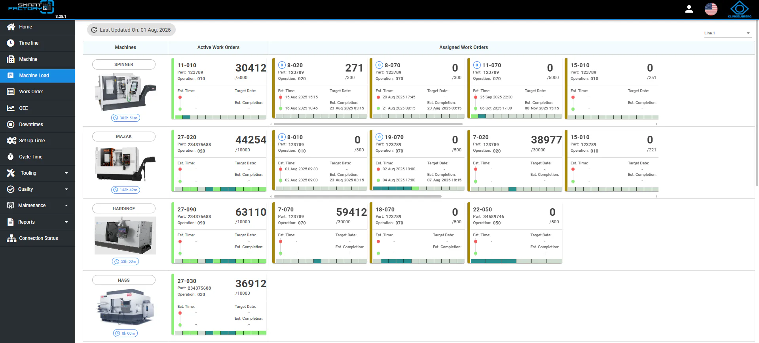
Task: Open Time line clock icon
Action: coord(11,43)
